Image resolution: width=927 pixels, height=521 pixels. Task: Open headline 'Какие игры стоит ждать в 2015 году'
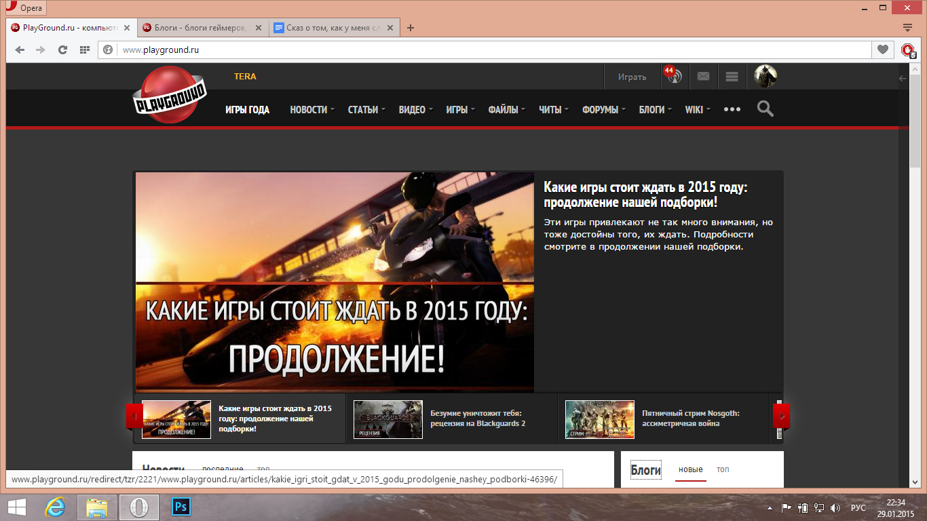coord(645,195)
